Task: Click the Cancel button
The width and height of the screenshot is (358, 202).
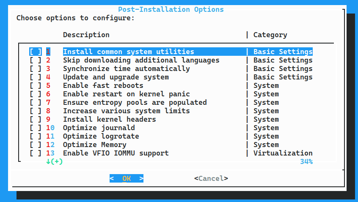Action: point(211,178)
